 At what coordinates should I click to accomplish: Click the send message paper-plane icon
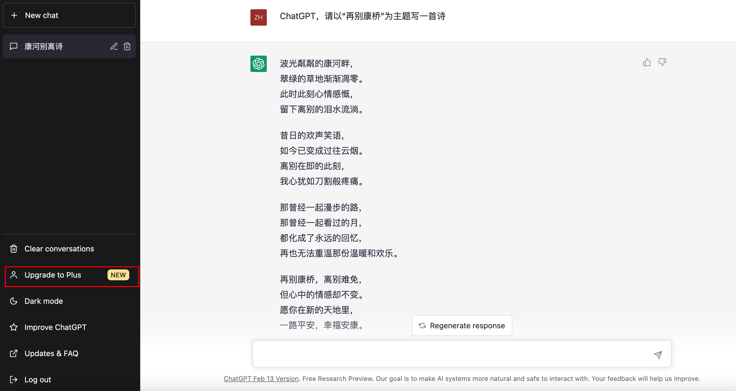[x=658, y=355]
